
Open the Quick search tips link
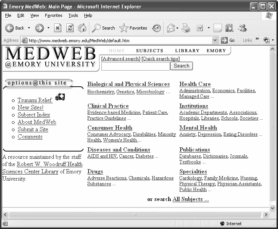click(161, 59)
